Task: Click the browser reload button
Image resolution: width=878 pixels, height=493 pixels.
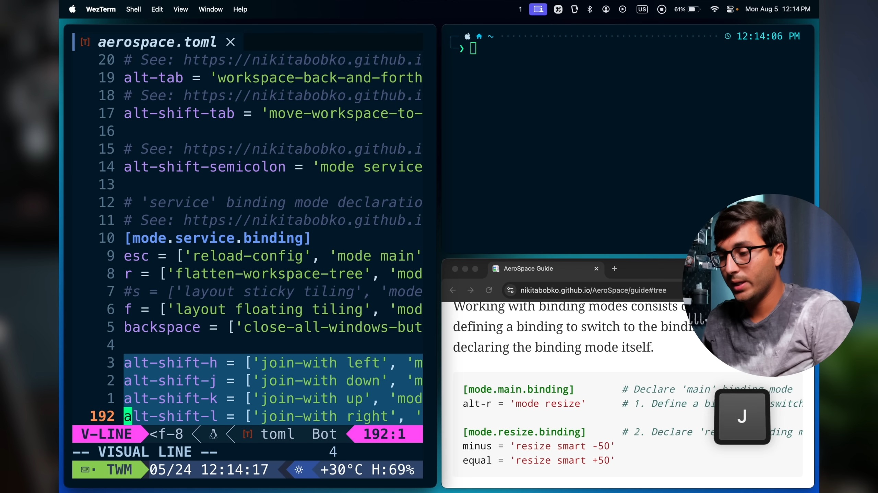Action: [489, 290]
